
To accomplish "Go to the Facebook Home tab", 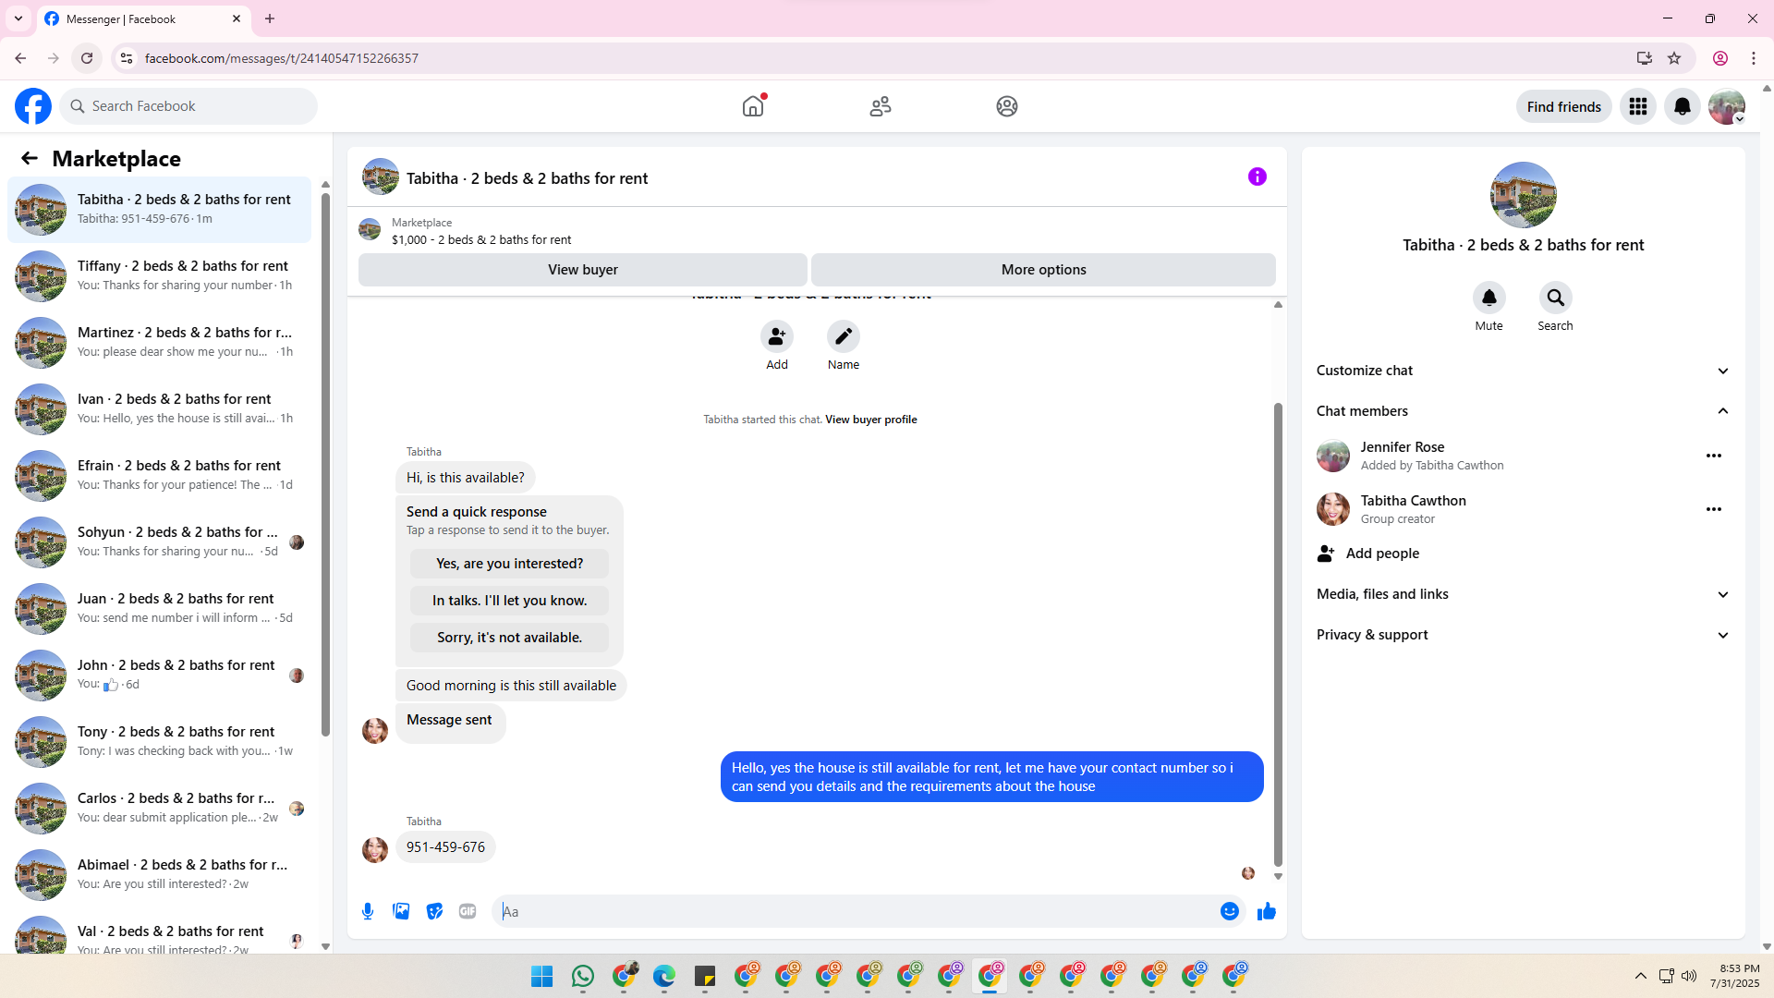I will point(753,106).
